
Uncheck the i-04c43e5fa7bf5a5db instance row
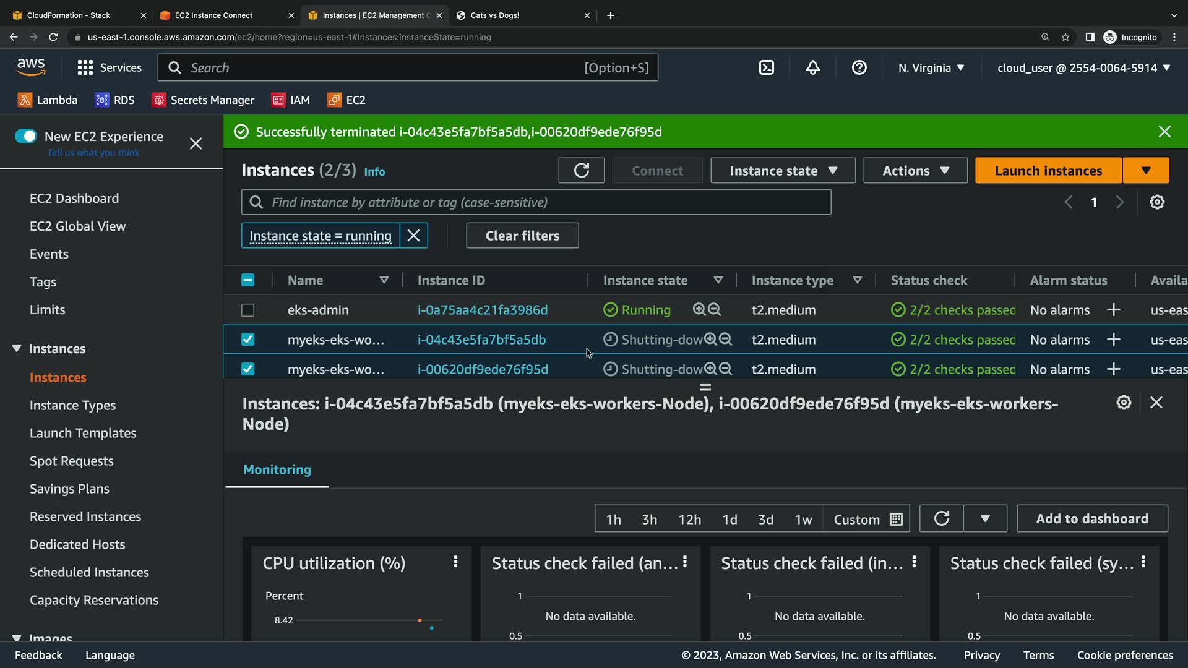(247, 340)
